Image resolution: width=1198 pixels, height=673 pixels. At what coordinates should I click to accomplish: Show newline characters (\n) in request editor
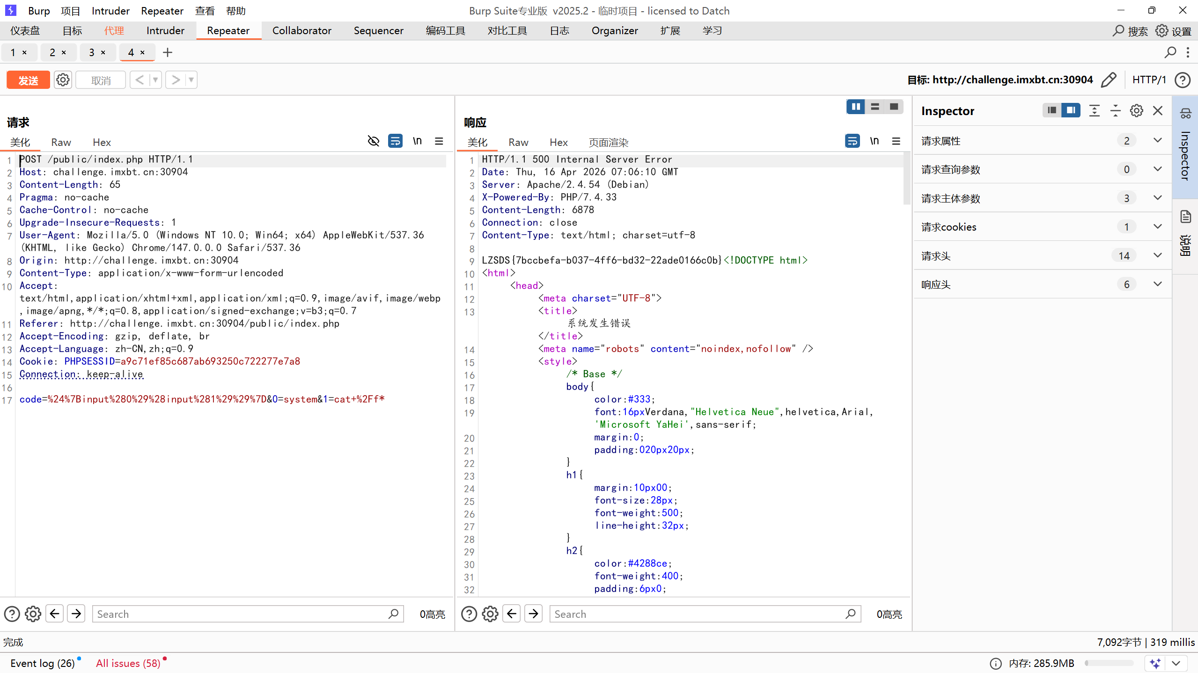point(417,141)
